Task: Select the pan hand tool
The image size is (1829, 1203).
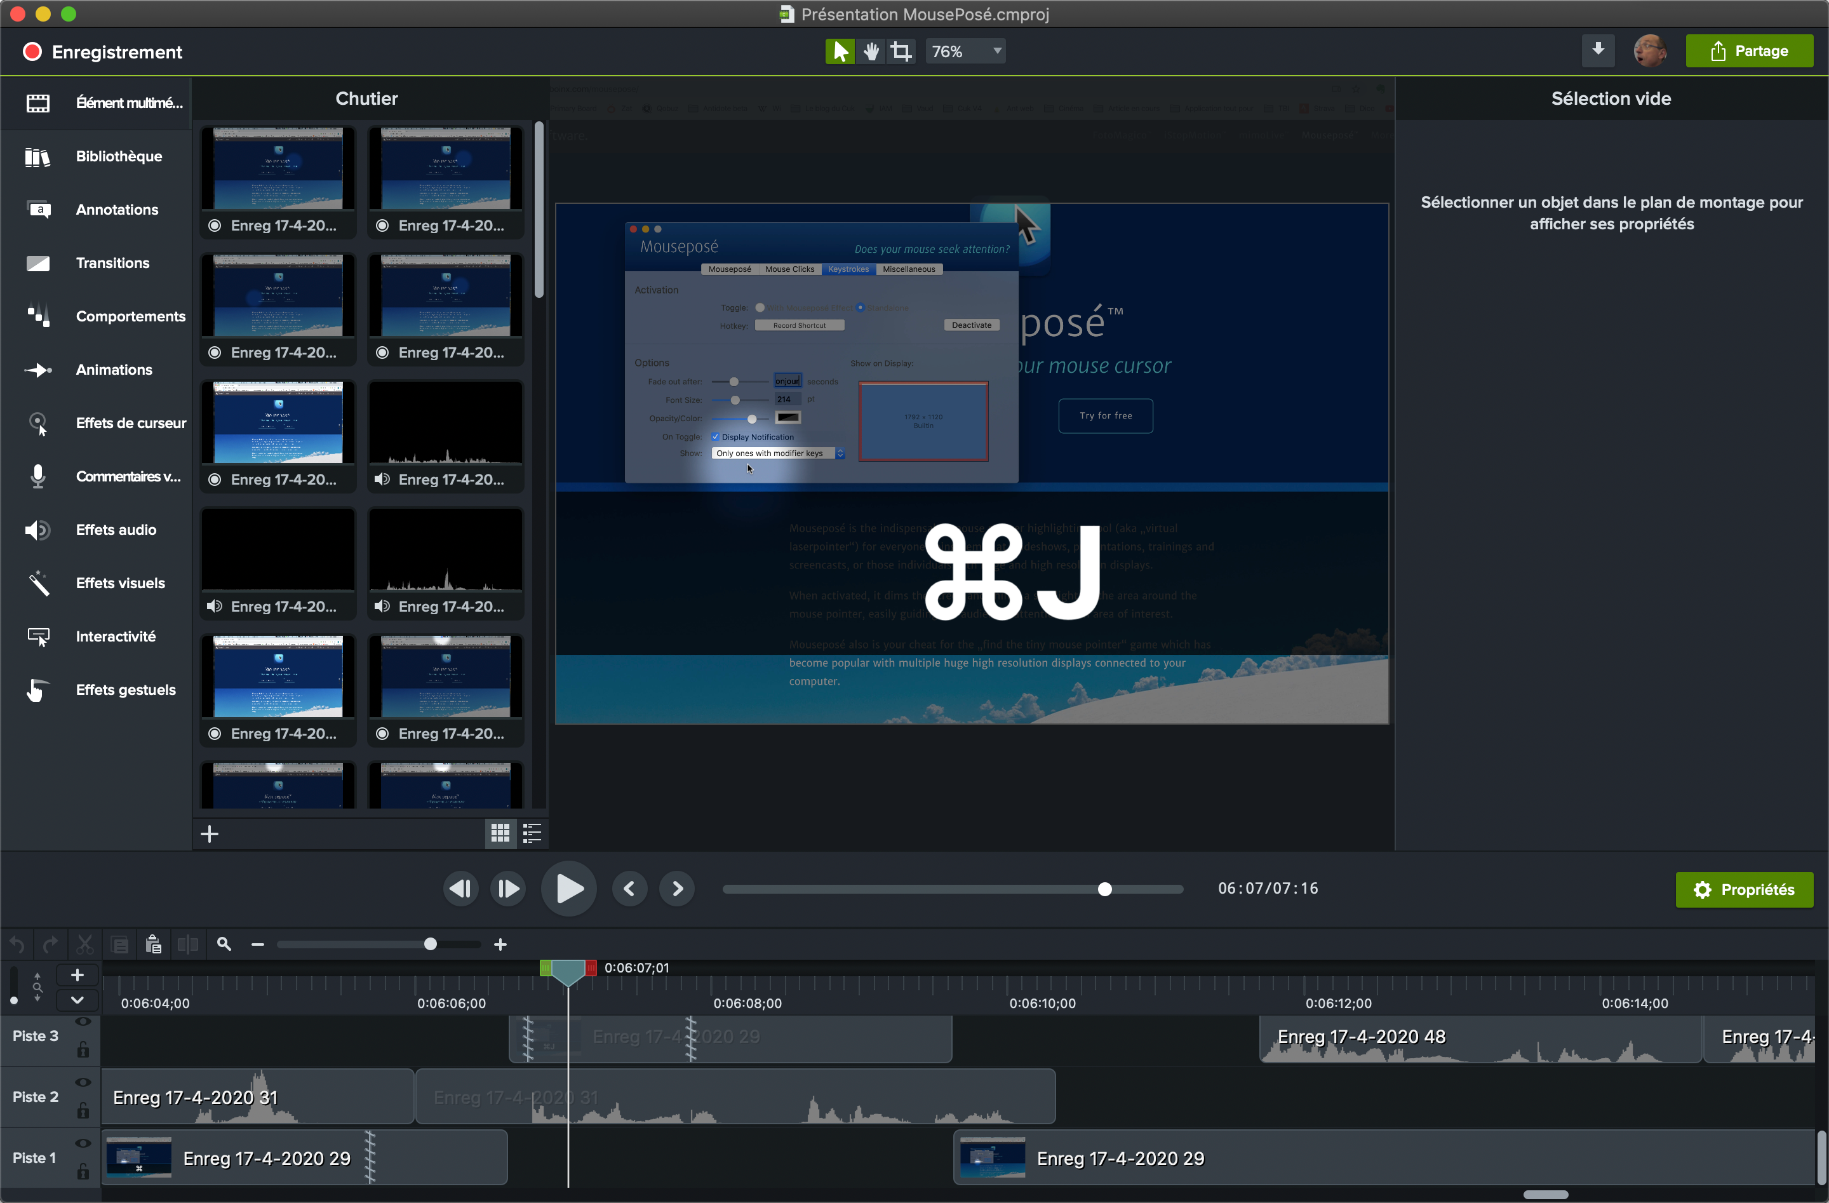Action: coord(871,51)
